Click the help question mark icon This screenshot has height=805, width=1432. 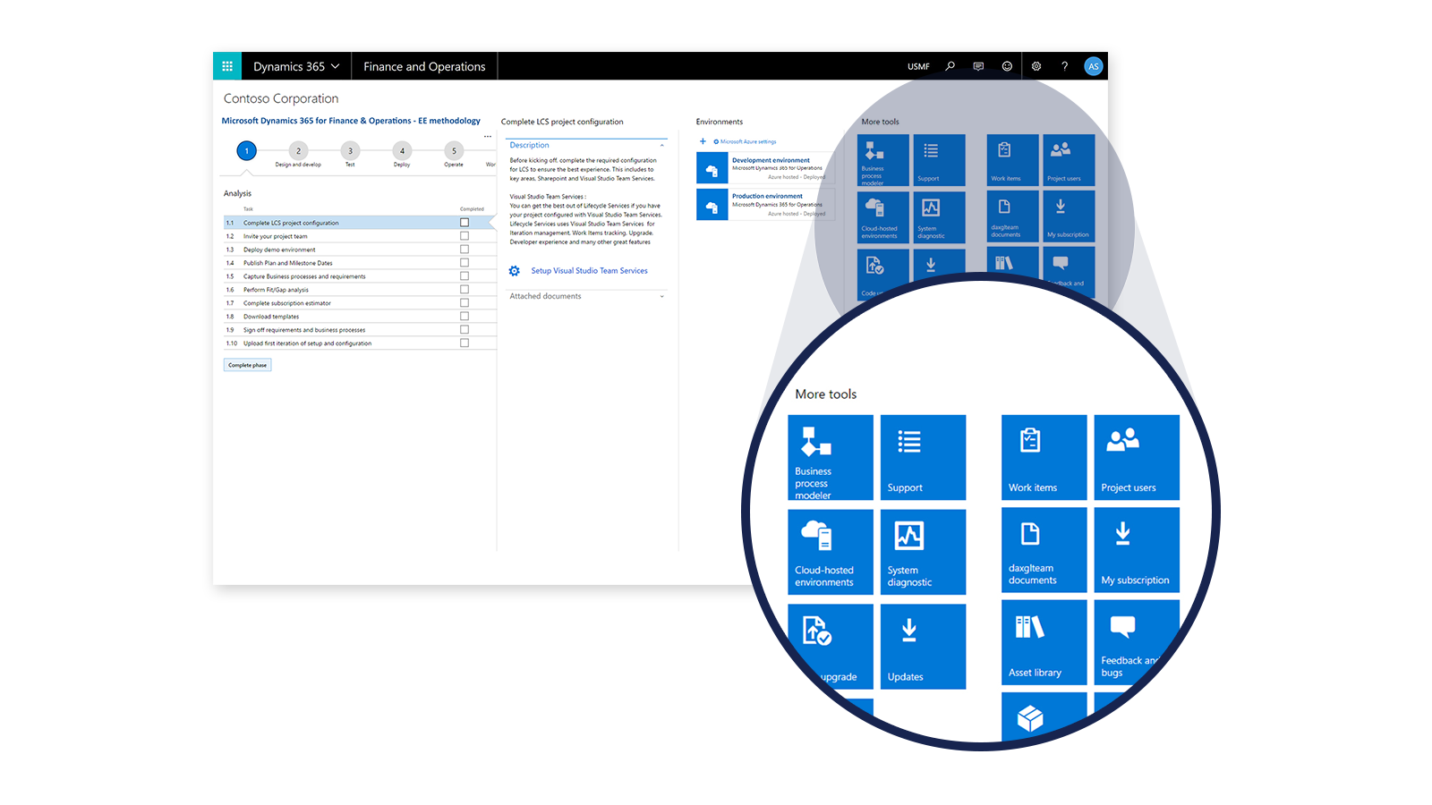point(1064,66)
